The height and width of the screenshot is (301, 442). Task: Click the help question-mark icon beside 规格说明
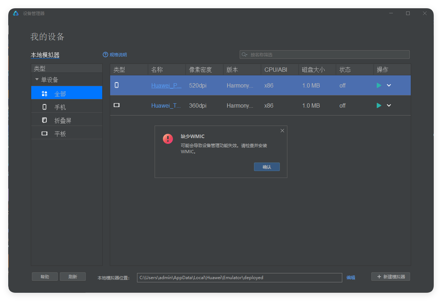click(105, 55)
